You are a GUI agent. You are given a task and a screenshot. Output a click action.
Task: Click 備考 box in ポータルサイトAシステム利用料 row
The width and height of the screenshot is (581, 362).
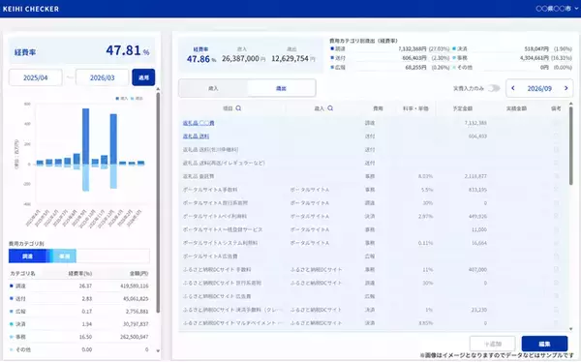click(x=556, y=243)
